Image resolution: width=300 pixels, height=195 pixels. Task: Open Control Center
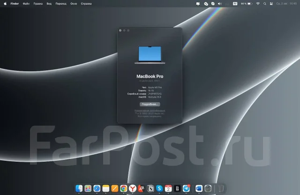pyautogui.click(x=271, y=4)
